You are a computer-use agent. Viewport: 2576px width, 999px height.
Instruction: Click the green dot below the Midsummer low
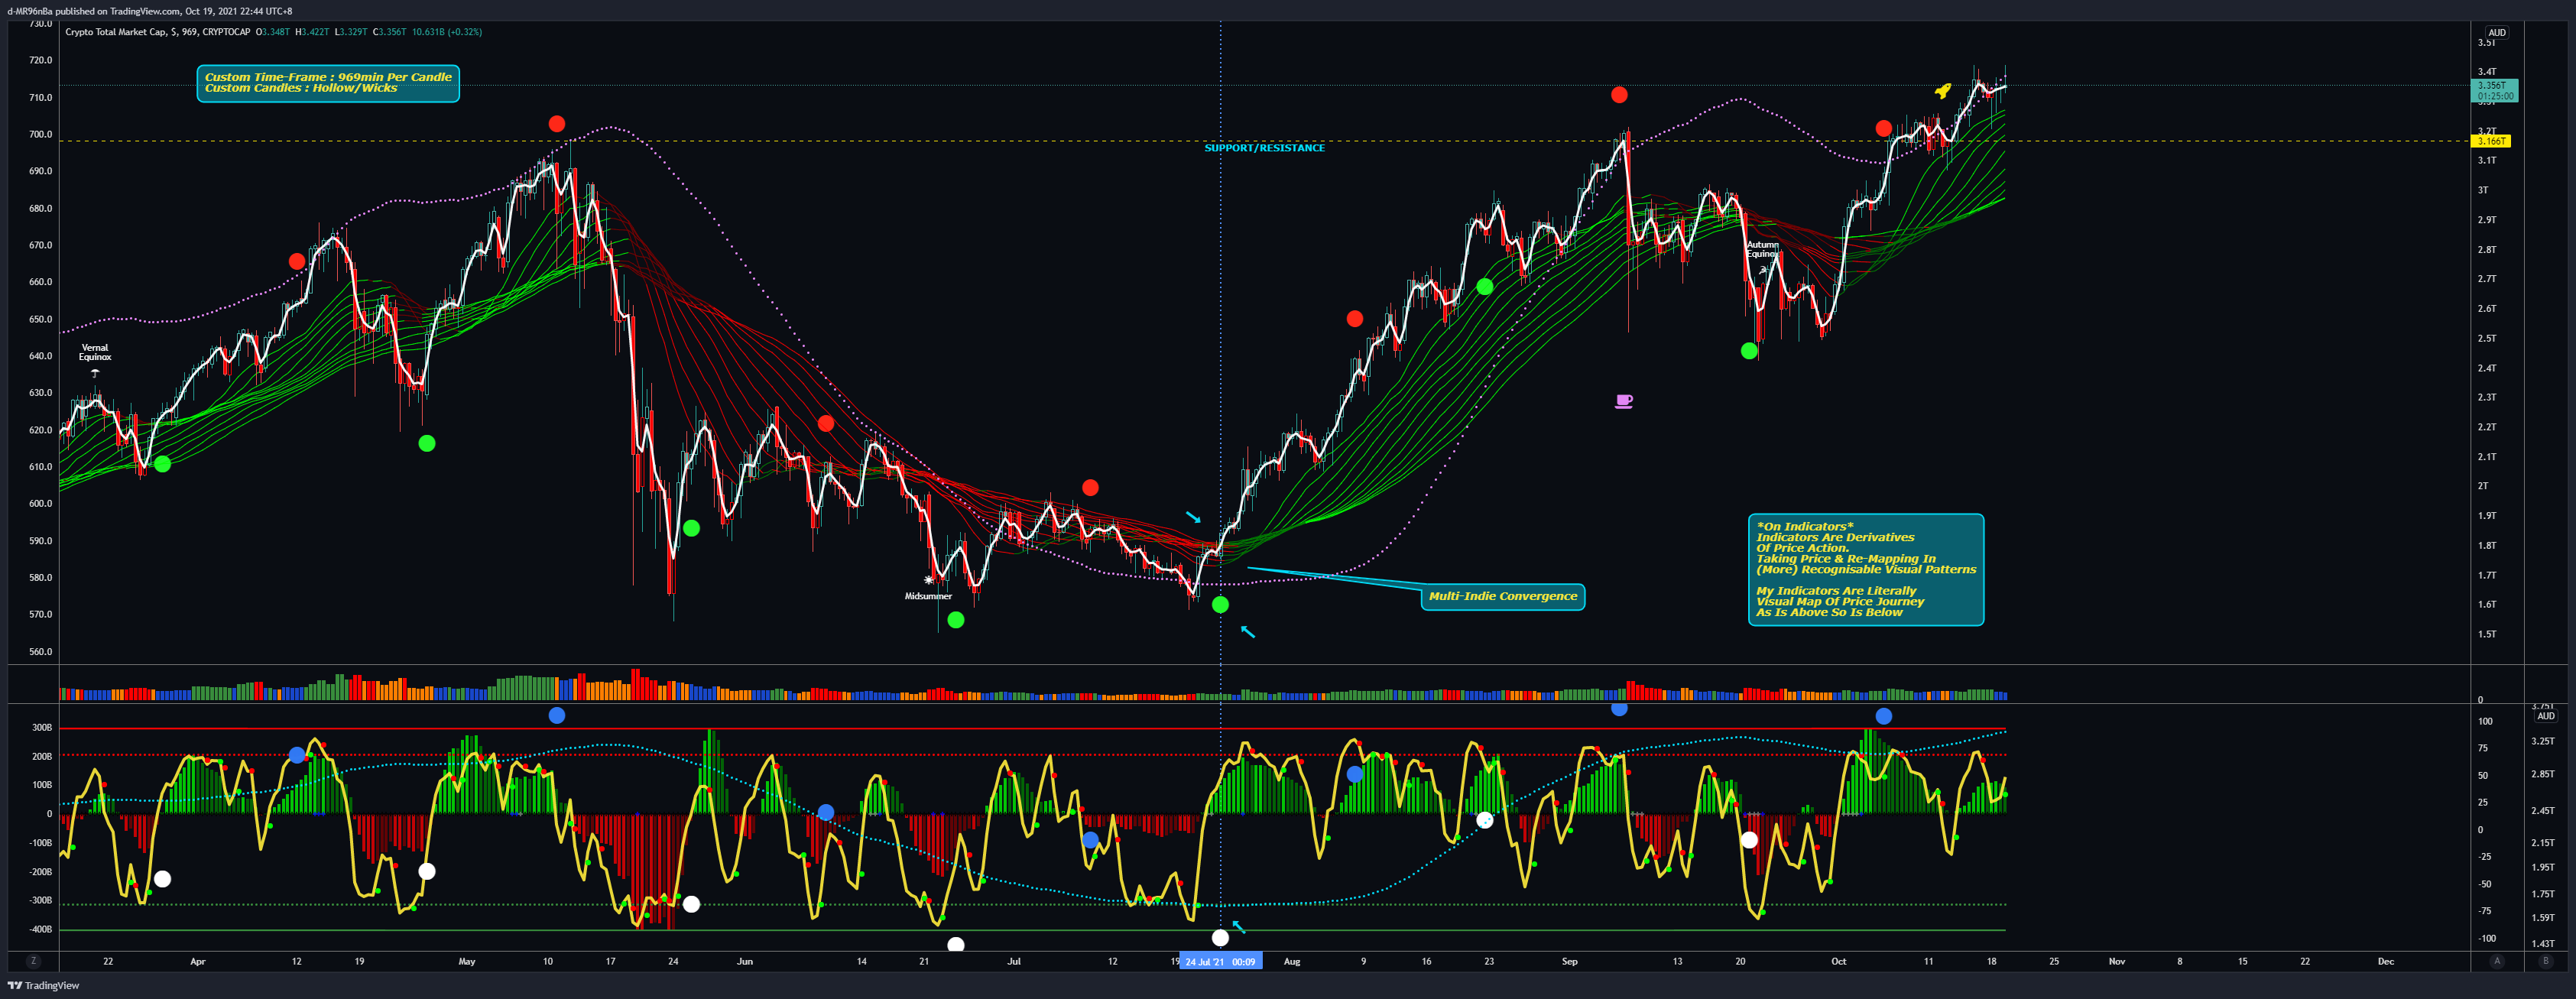(x=956, y=620)
